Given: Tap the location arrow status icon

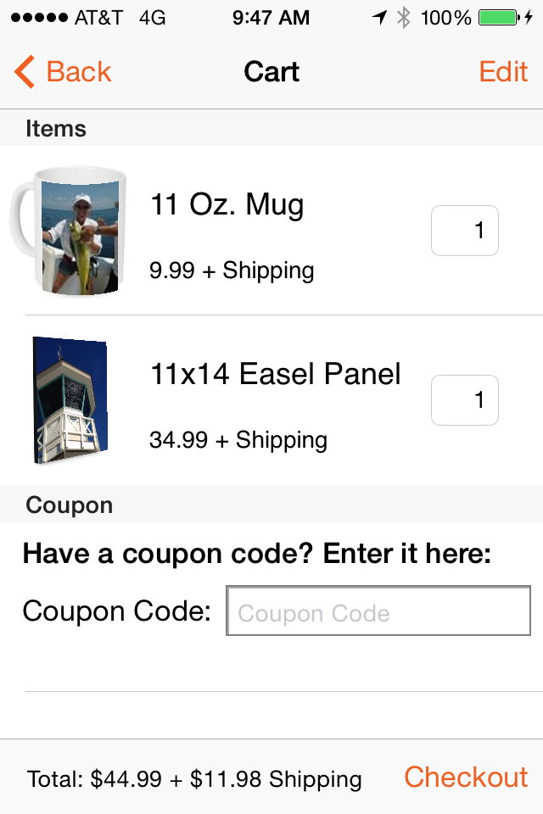Looking at the screenshot, I should click(379, 17).
